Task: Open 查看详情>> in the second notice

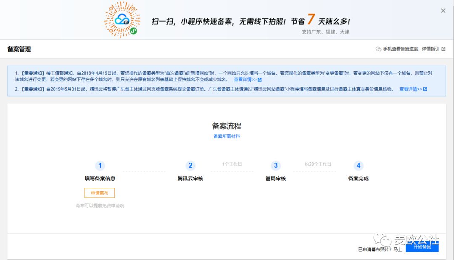Action: pyautogui.click(x=410, y=89)
